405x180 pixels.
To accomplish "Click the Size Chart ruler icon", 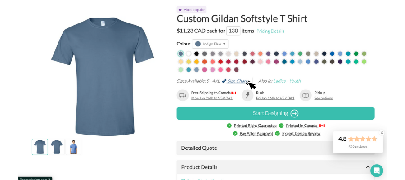I will point(224,81).
